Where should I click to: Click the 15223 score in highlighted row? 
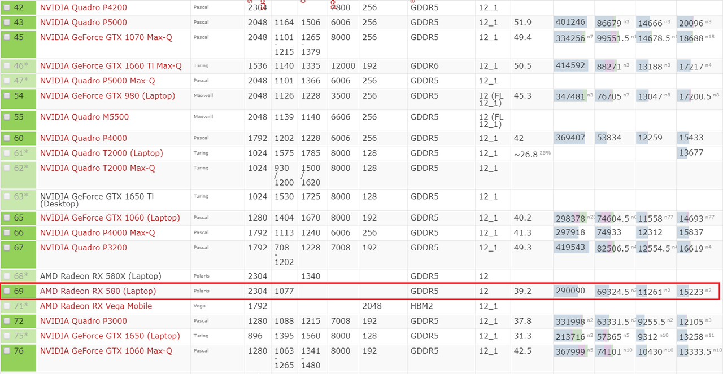click(x=691, y=291)
